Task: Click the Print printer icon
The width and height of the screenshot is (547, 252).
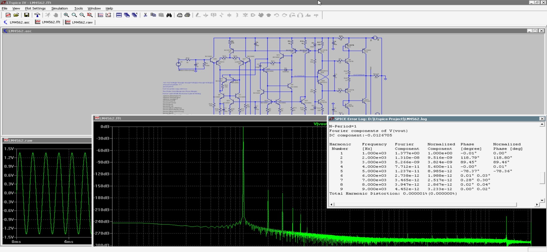Action: click(187, 15)
